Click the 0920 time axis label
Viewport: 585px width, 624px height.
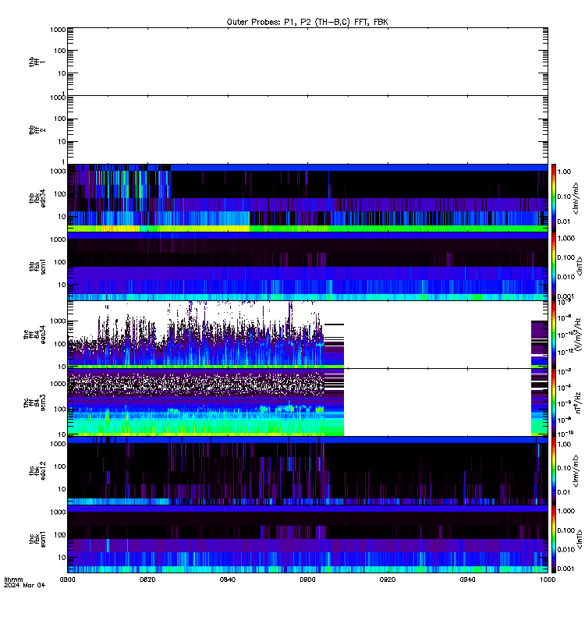point(388,580)
